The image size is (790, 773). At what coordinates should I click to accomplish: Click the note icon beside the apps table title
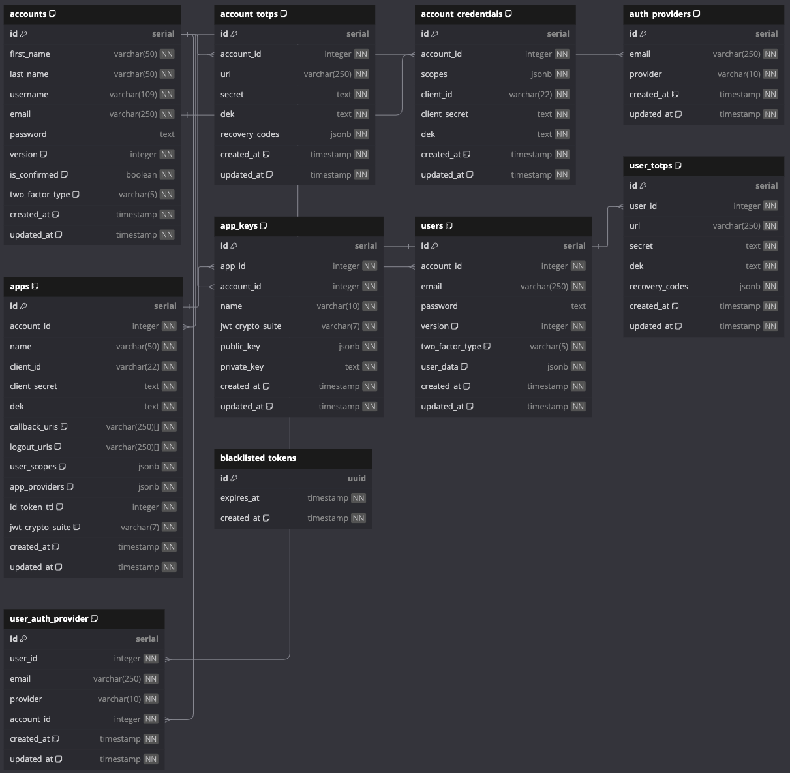35,286
